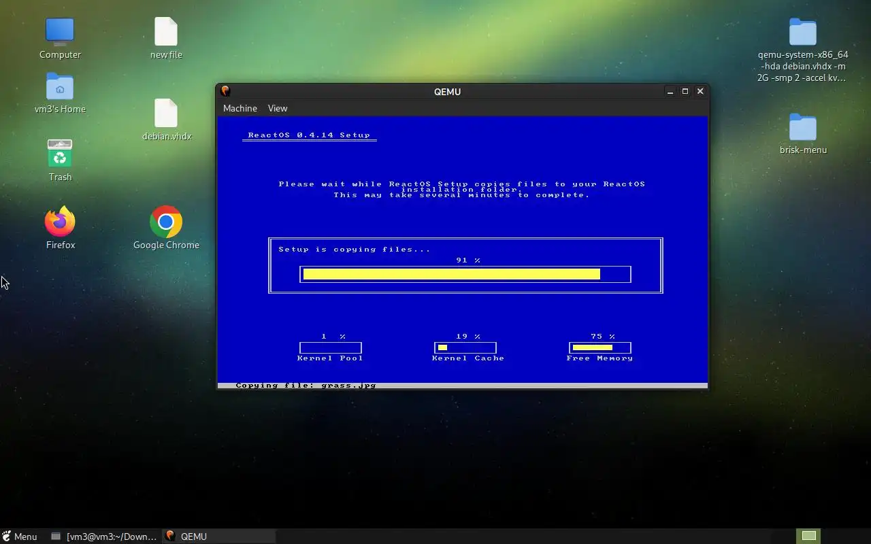Viewport: 871px width, 544px height.
Task: Click the 'ReactOS 0.4.14 Setup' heading
Action: point(309,135)
